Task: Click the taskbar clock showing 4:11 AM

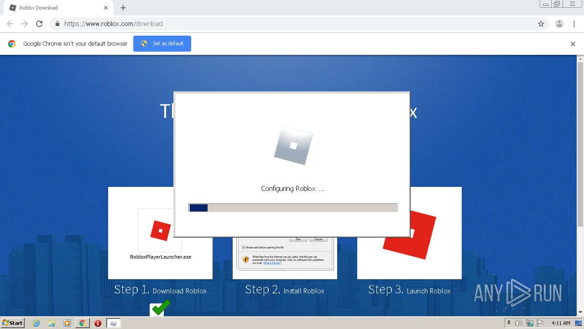Action: click(x=561, y=323)
